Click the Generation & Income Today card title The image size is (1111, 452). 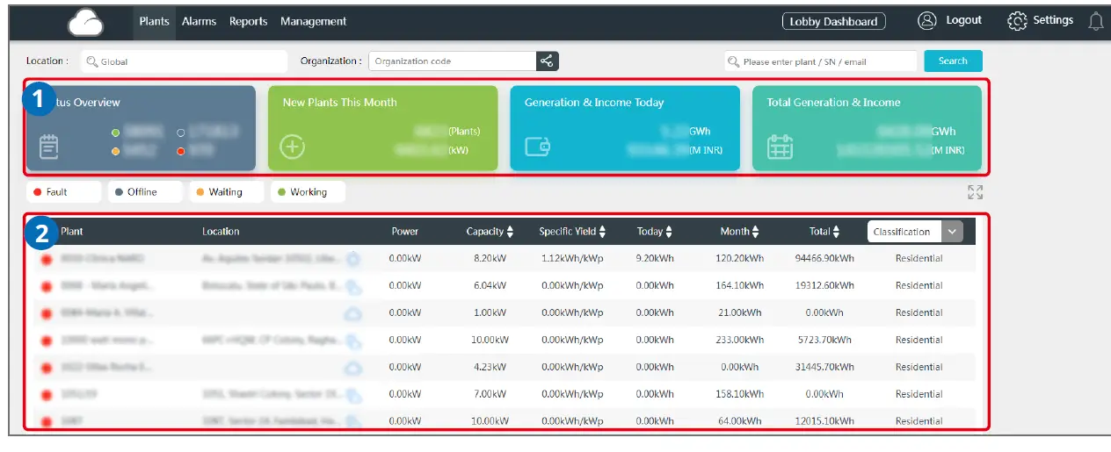(x=594, y=103)
